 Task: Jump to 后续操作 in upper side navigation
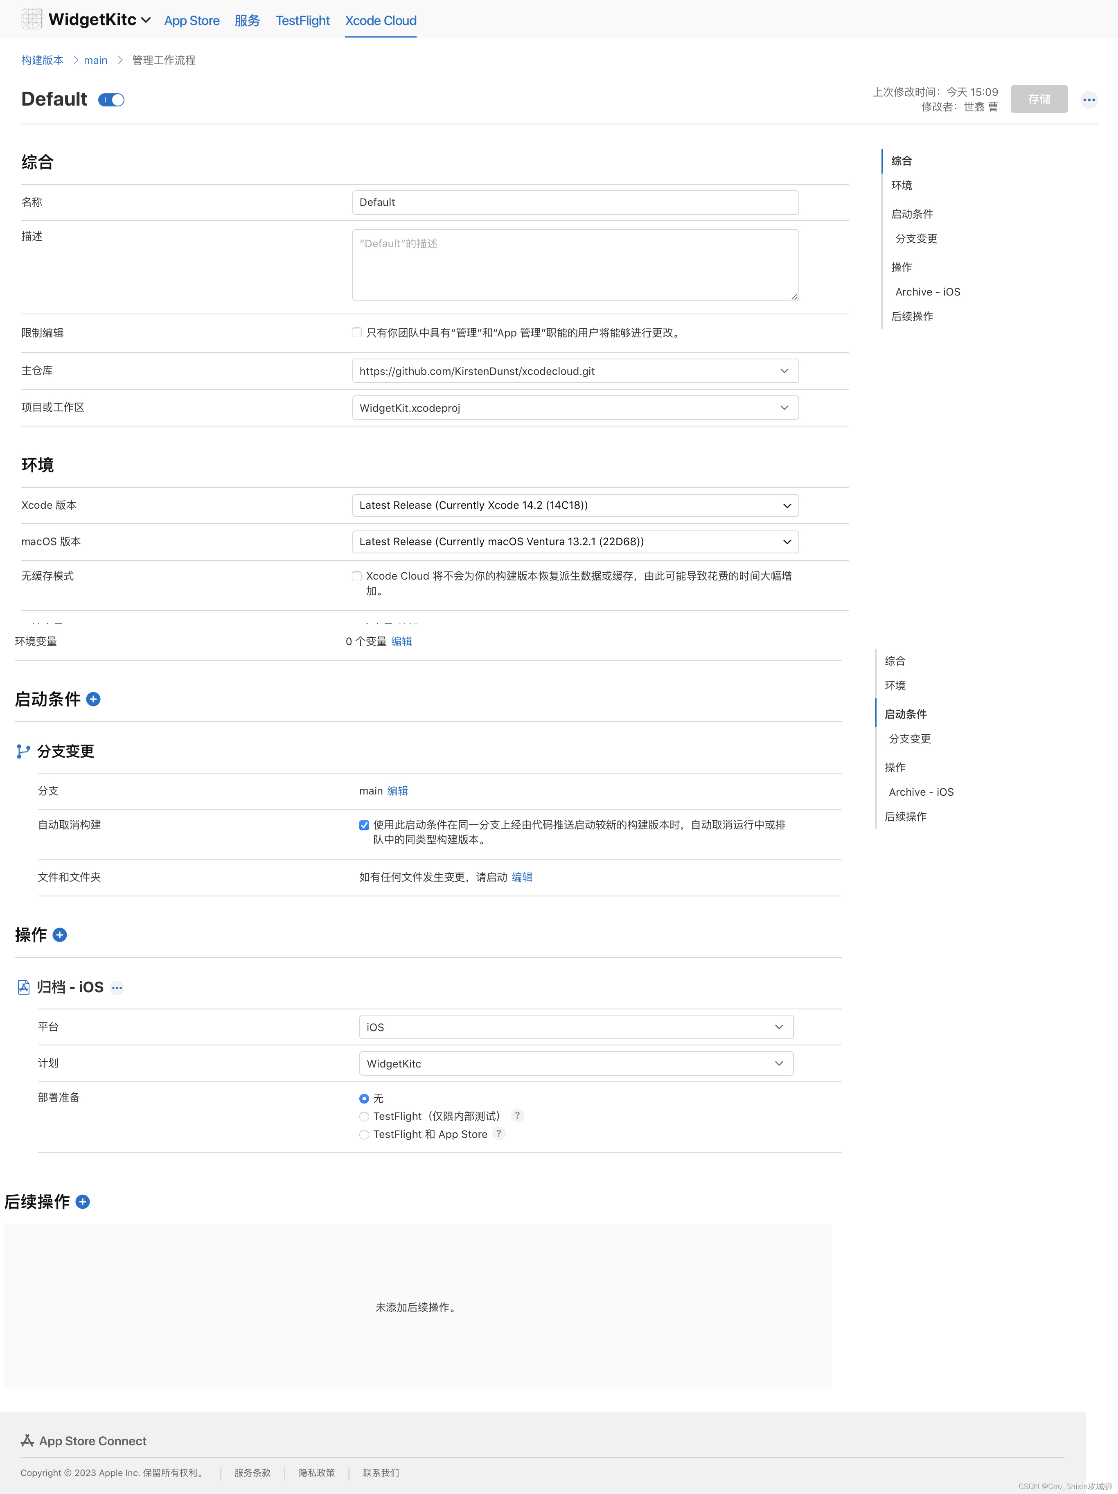(912, 316)
